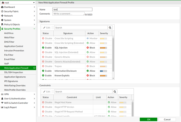Select AntiVirus in the sidebar
The width and height of the screenshot is (181, 122).
coord(9,33)
